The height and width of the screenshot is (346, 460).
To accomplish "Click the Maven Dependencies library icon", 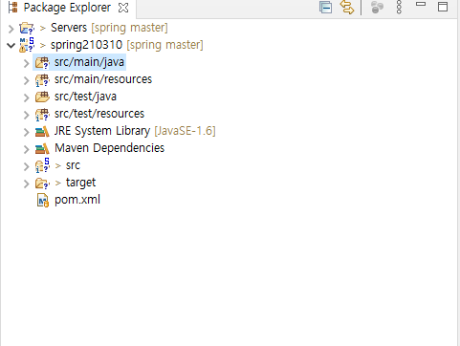I will [x=42, y=148].
